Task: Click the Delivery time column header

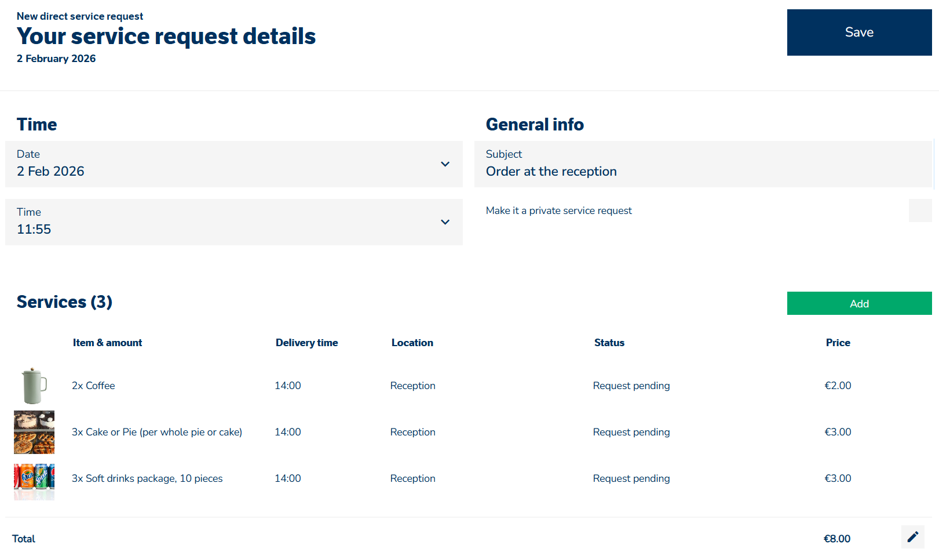Action: 306,343
